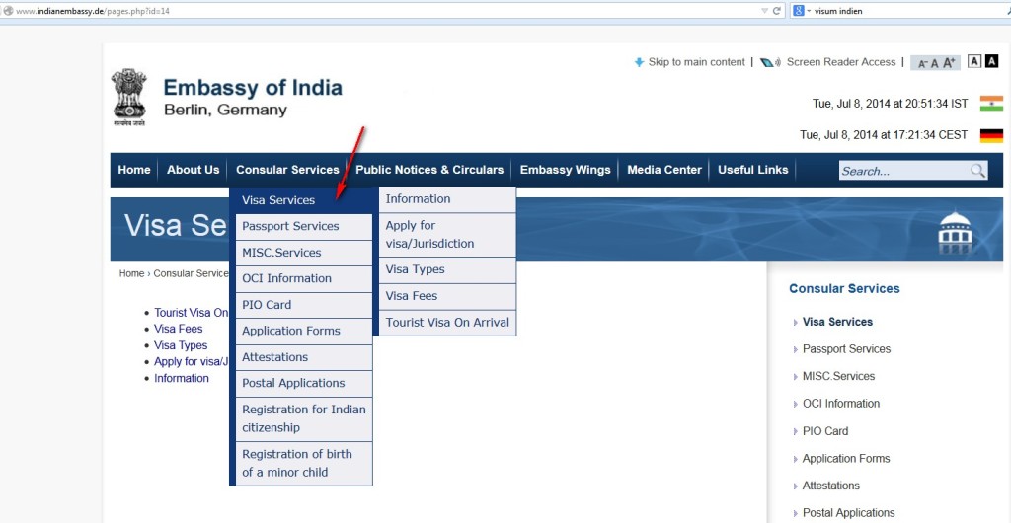
Task: Click the browser reload button in address bar
Action: point(776,11)
